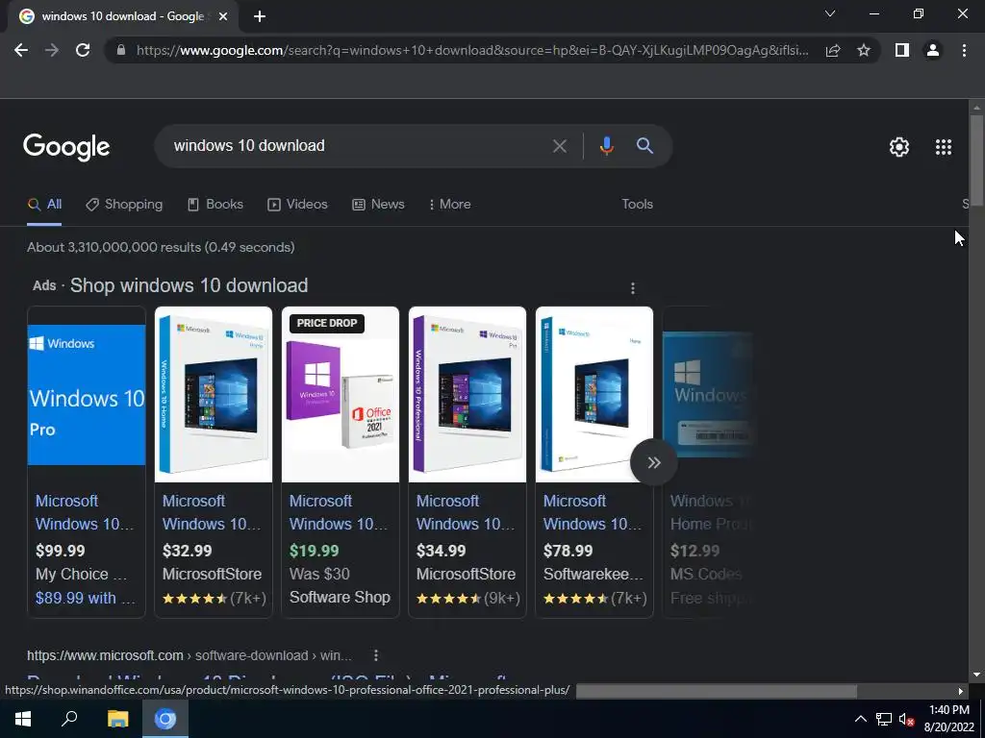Open the muted volume tray icon

(906, 719)
